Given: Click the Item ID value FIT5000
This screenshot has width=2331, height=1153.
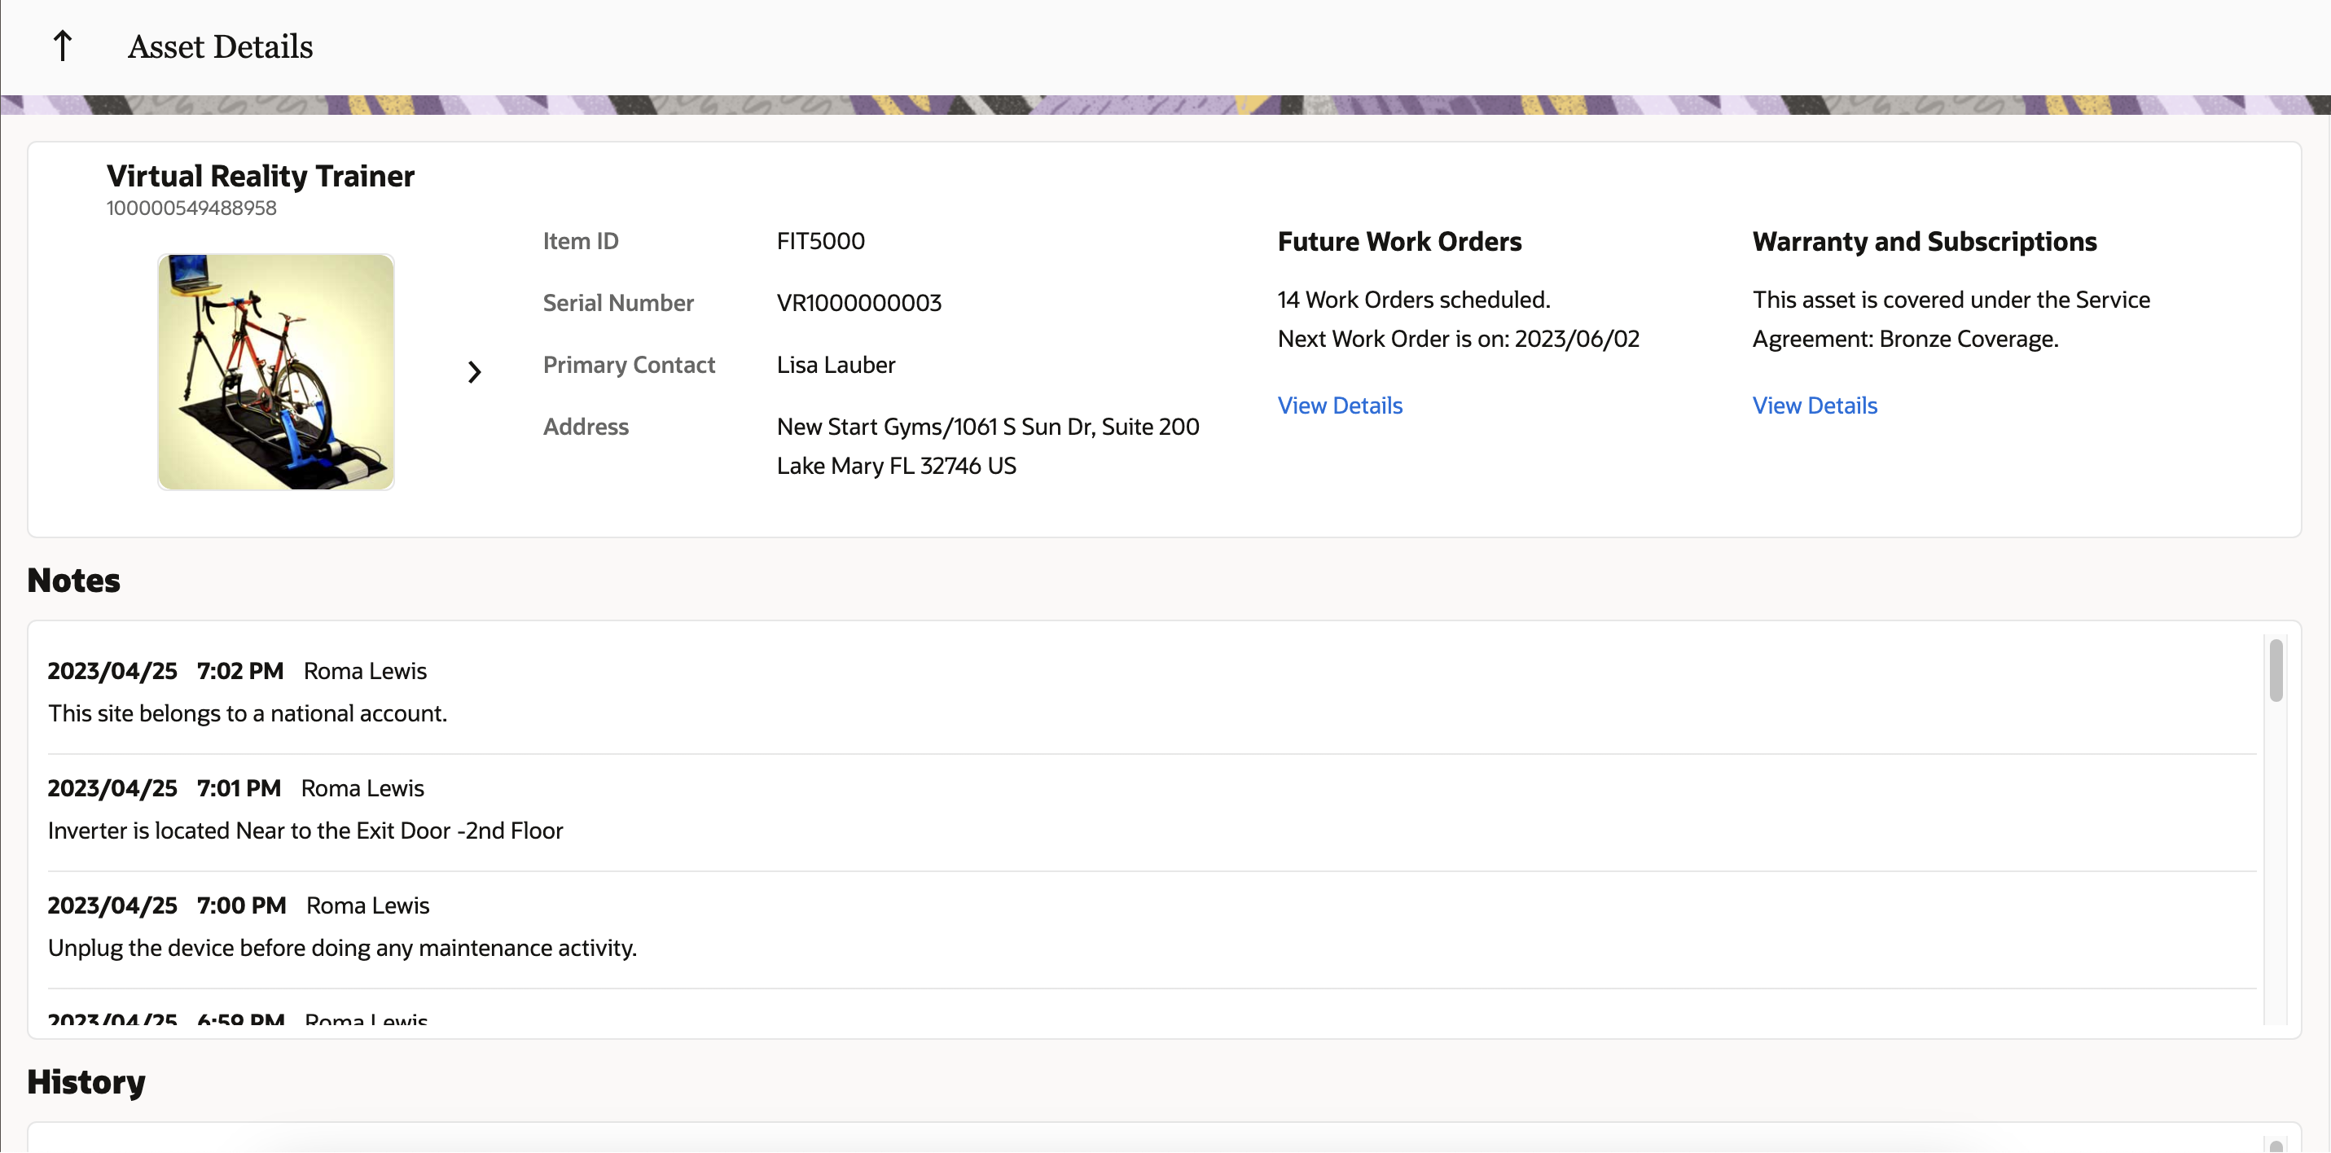Looking at the screenshot, I should [x=820, y=241].
